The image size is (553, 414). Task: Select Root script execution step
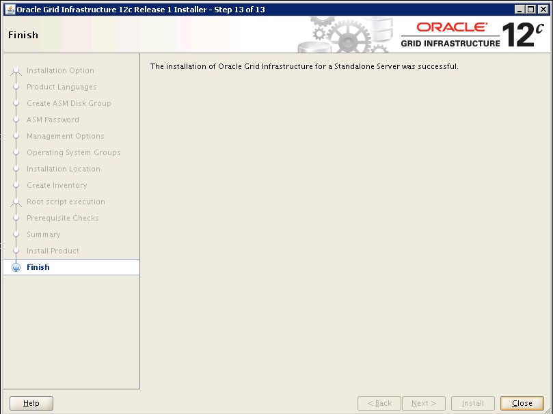point(66,202)
